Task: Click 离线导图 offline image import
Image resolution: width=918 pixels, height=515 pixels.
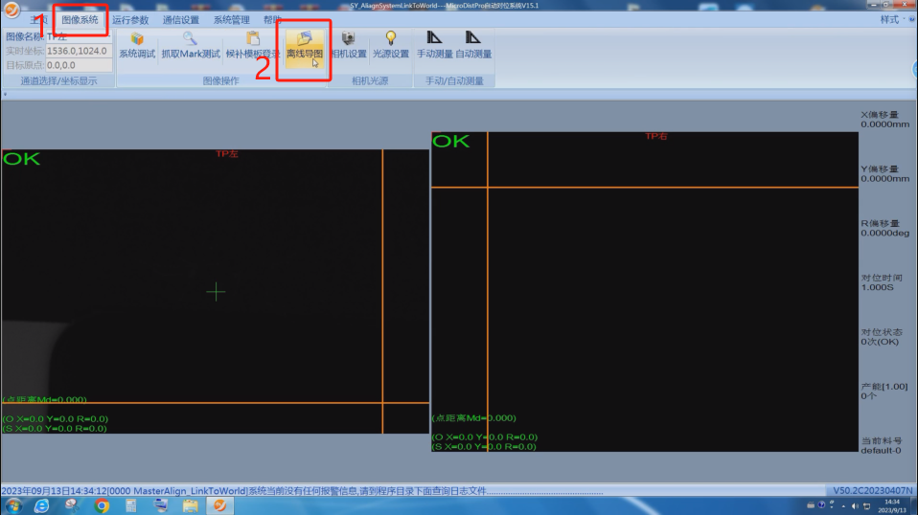Action: (305, 45)
